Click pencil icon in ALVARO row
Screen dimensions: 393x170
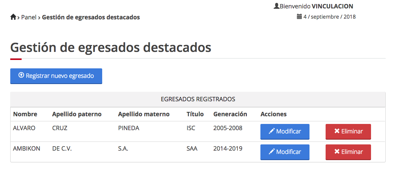(x=271, y=132)
